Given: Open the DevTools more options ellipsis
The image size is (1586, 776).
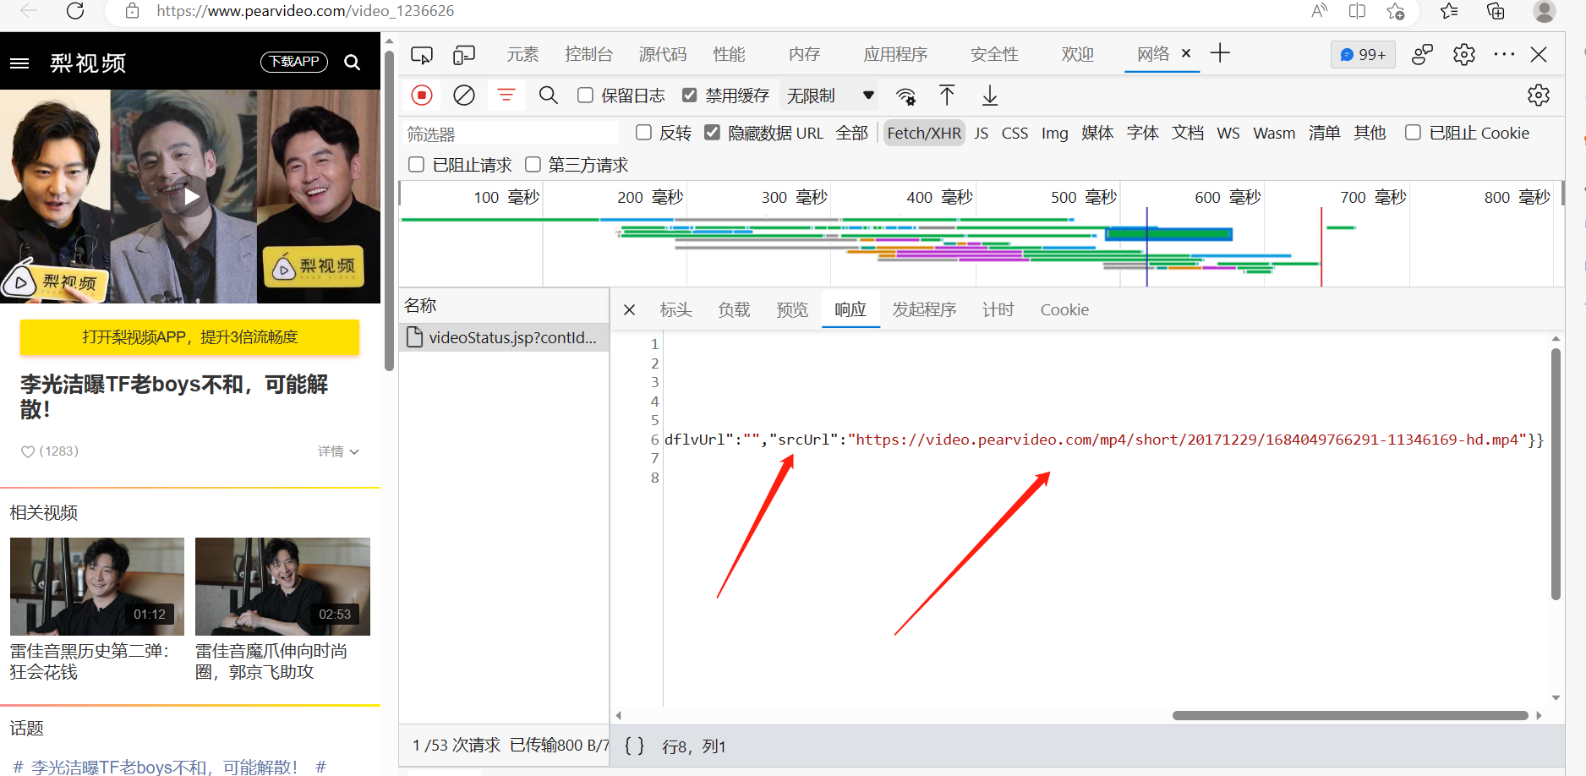Looking at the screenshot, I should pyautogui.click(x=1504, y=54).
